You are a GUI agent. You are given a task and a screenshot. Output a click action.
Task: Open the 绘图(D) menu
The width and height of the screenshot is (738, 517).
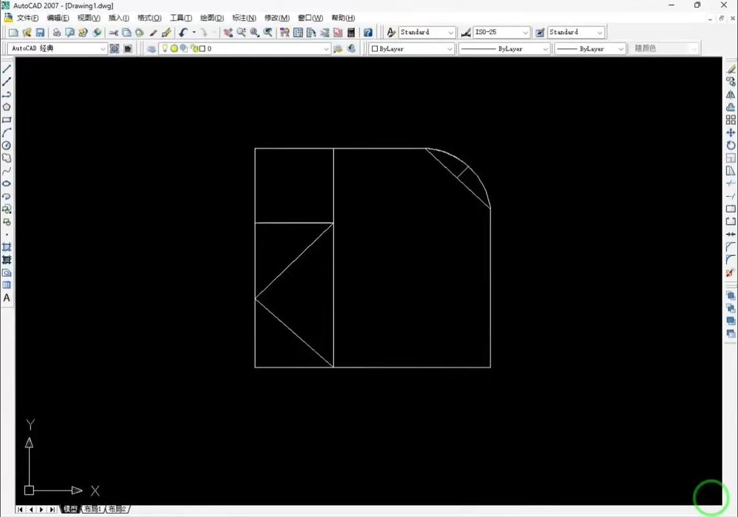[212, 18]
